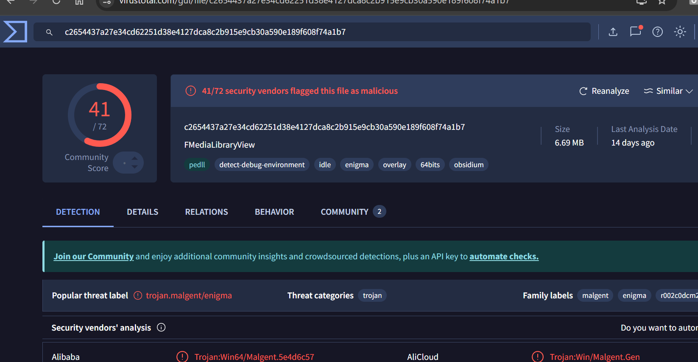Switch to the DETECTION tab
Viewport: 698px width, 362px height.
pyautogui.click(x=78, y=212)
